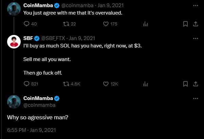The width and height of the screenshot is (204, 139).
Task: Open more options on the main tweet
Action: [196, 98]
